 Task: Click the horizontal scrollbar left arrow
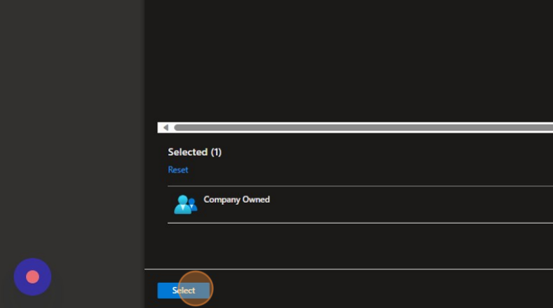point(165,128)
